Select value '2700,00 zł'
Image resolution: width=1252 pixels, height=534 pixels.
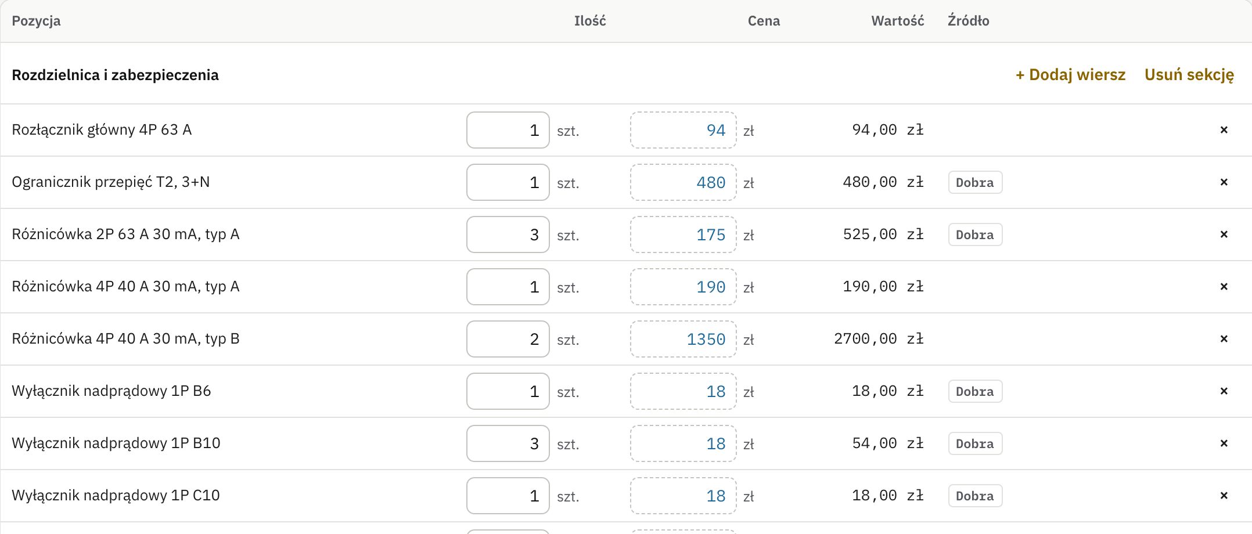pos(879,339)
